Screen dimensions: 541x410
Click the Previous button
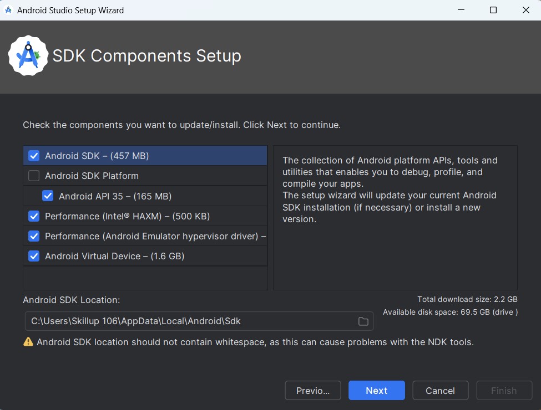312,390
